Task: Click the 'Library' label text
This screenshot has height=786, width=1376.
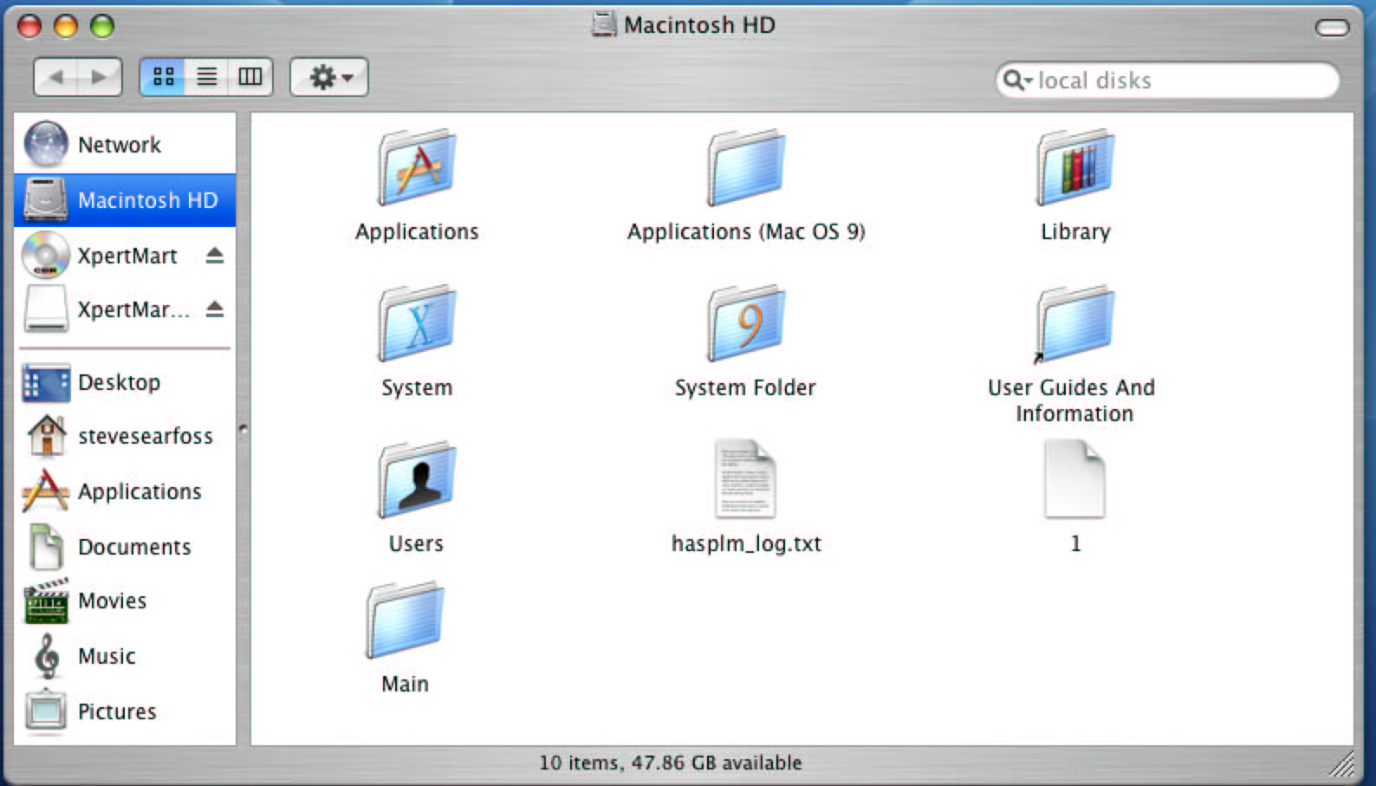Action: (x=1075, y=231)
